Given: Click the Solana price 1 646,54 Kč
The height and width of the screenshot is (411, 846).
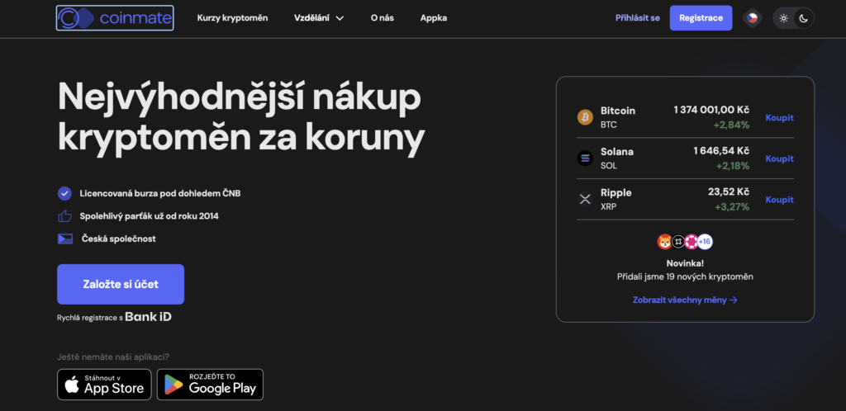Looking at the screenshot, I should [721, 150].
